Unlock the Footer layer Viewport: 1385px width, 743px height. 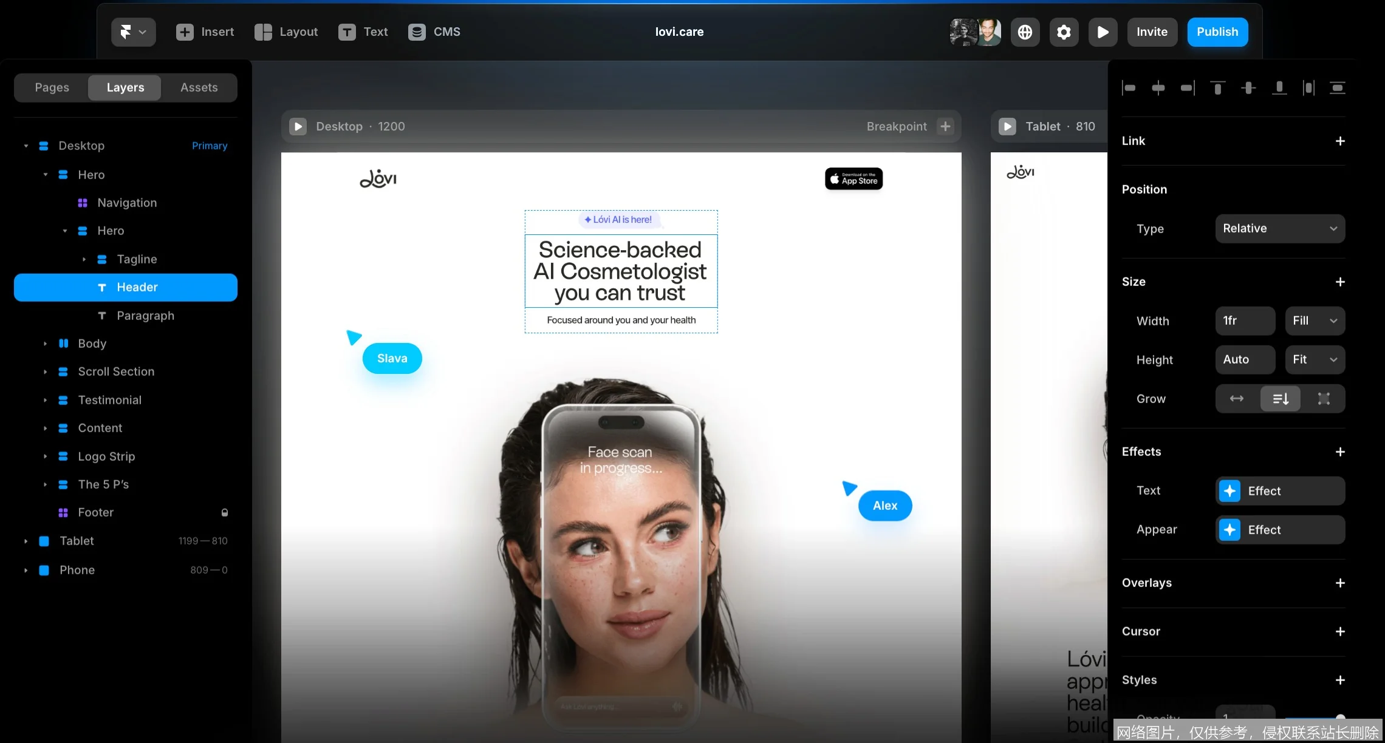coord(225,512)
